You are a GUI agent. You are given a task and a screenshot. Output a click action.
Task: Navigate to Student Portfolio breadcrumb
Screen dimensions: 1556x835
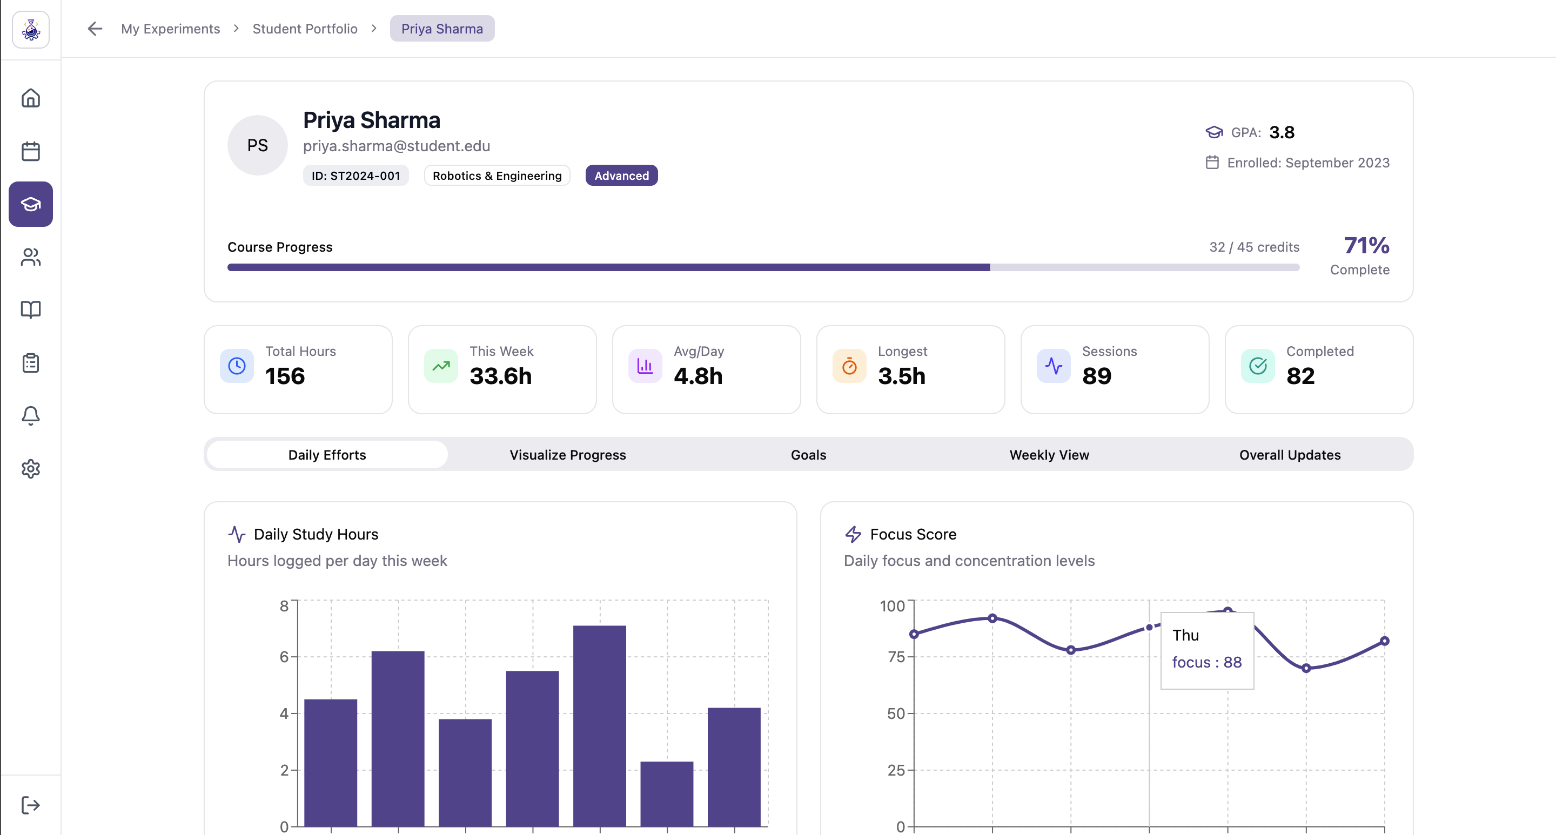click(304, 29)
